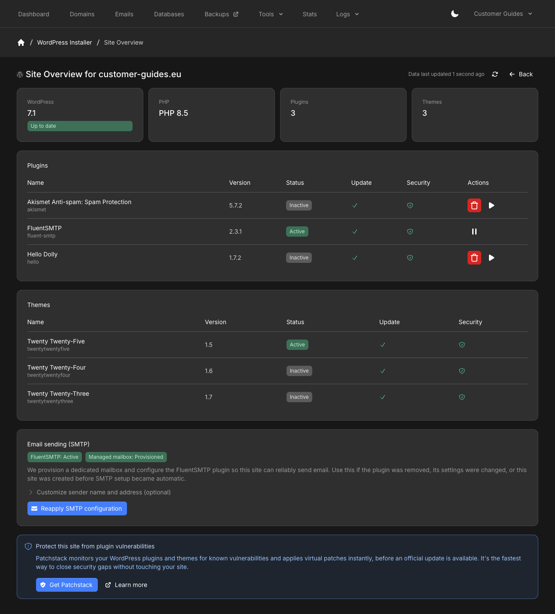Screen dimensions: 555x614
Task: Click external link icon beside Backups
Action: click(235, 14)
